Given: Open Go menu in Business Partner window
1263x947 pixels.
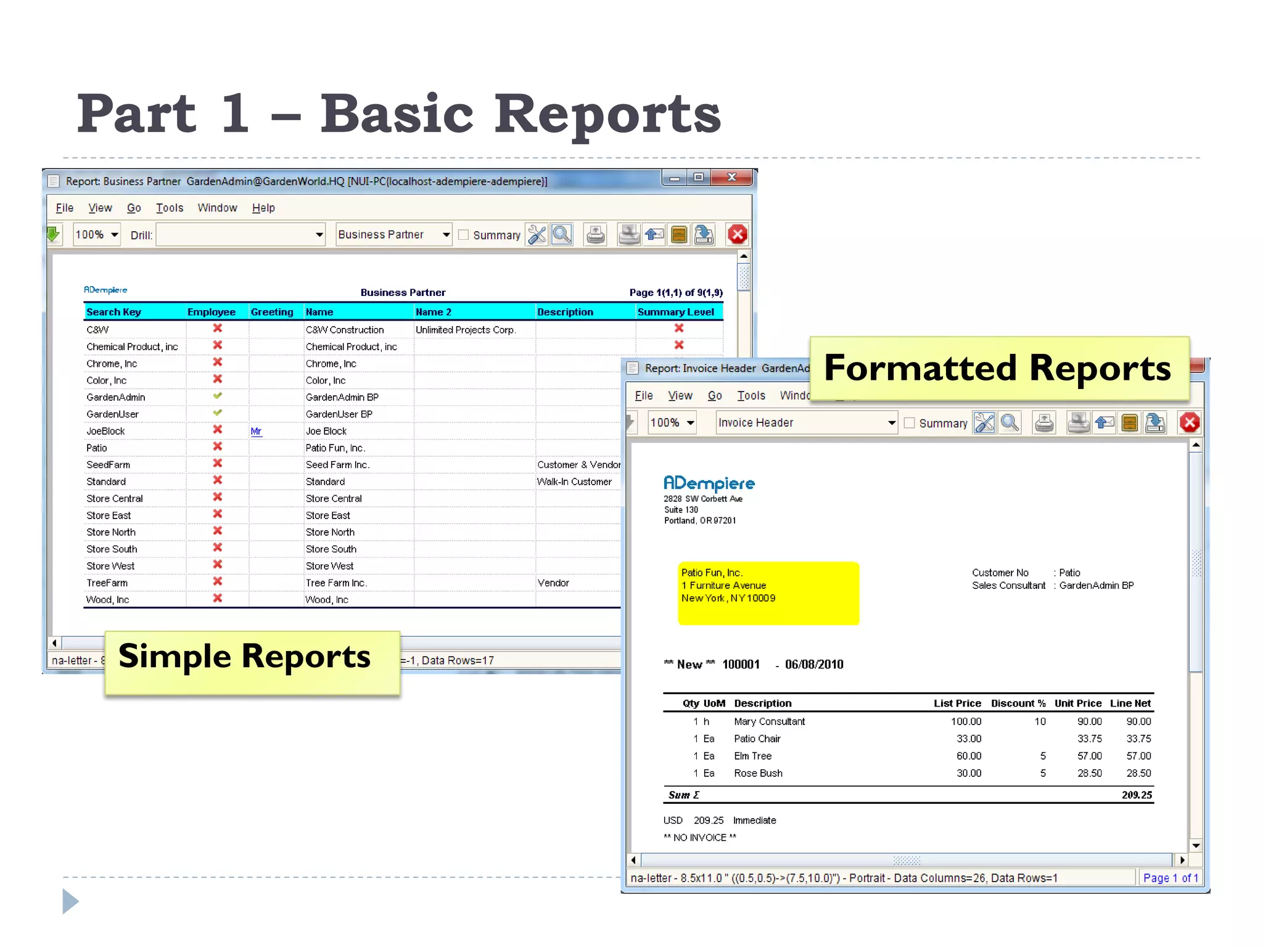Looking at the screenshot, I should click(x=134, y=208).
